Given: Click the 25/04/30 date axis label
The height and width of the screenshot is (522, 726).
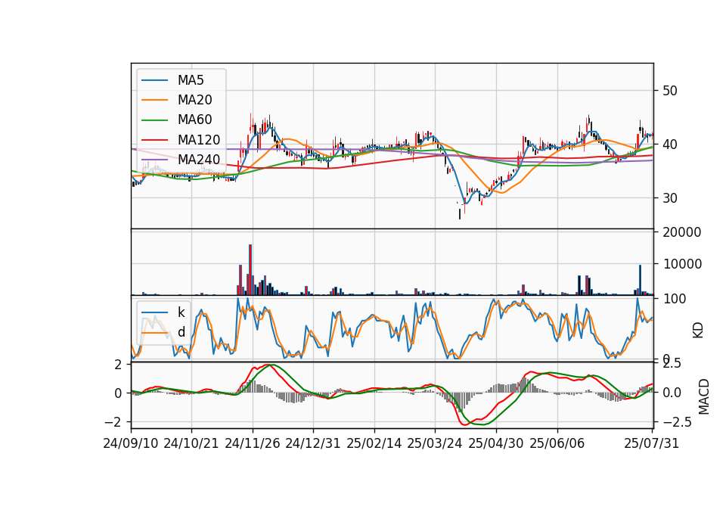Looking at the screenshot, I should coord(496,443).
